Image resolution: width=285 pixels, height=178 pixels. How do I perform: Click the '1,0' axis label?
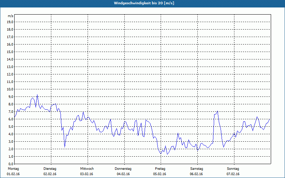(x=11, y=156)
